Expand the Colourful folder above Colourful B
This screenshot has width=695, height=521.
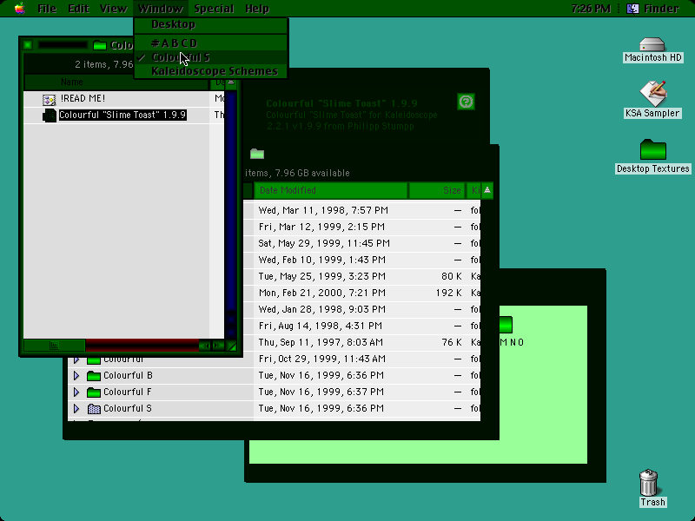(x=76, y=359)
